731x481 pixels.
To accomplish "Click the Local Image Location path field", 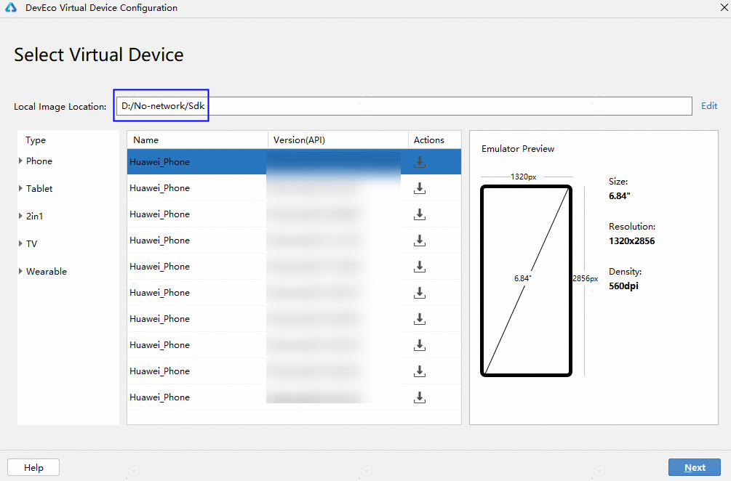I will (x=404, y=106).
